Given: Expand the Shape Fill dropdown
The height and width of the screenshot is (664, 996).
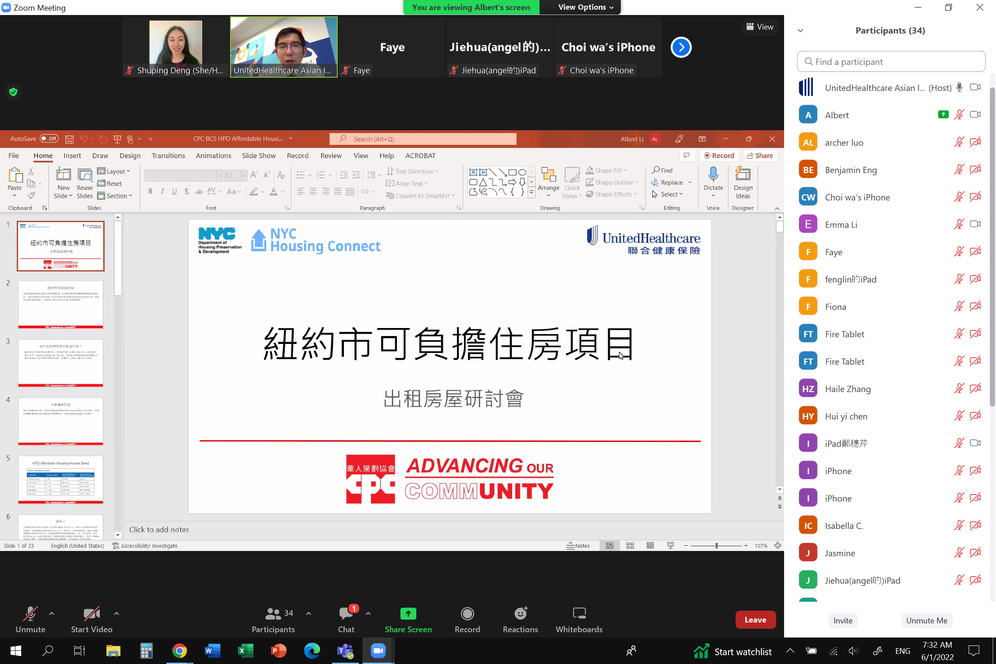Looking at the screenshot, I should pyautogui.click(x=625, y=170).
